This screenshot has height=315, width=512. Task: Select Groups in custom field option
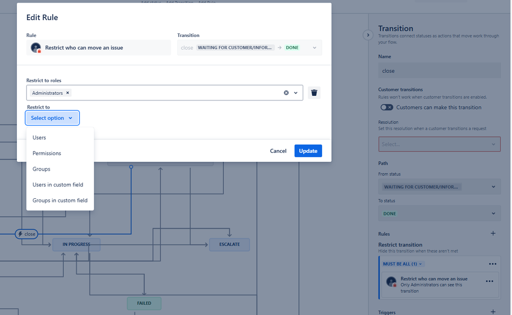[60, 200]
